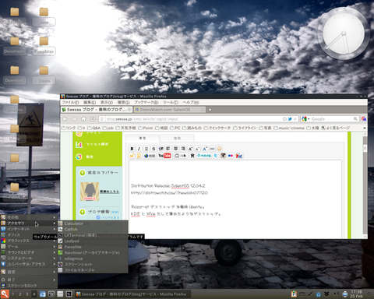The image size is (374, 299).
Task: Open the よく見るページ bookmarks button
Action: (336, 128)
